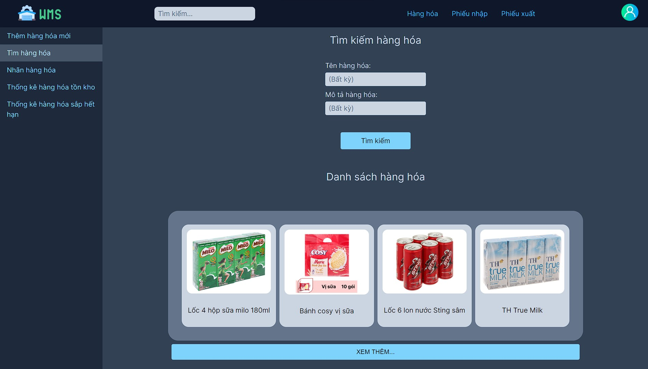Click the TH True Milk product title
Image resolution: width=648 pixels, height=369 pixels.
522,310
